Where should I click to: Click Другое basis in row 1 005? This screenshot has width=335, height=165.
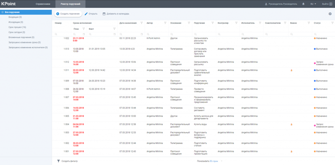(174, 116)
